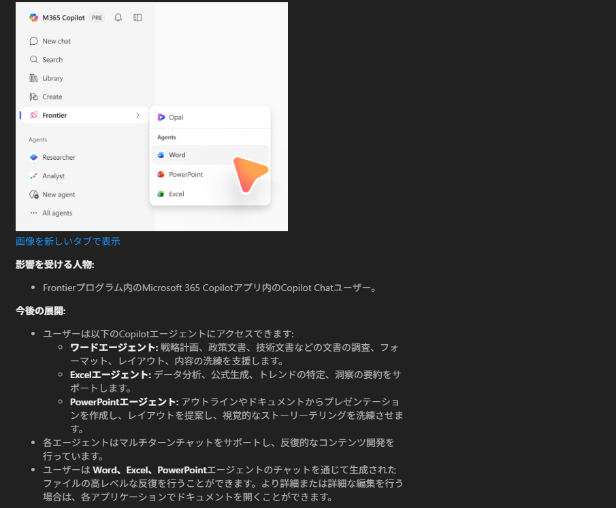
Task: Expand the Frontier chevron arrow
Action: click(x=137, y=116)
